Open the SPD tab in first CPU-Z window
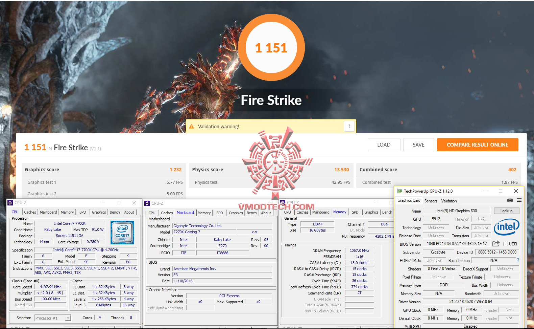 83,212
